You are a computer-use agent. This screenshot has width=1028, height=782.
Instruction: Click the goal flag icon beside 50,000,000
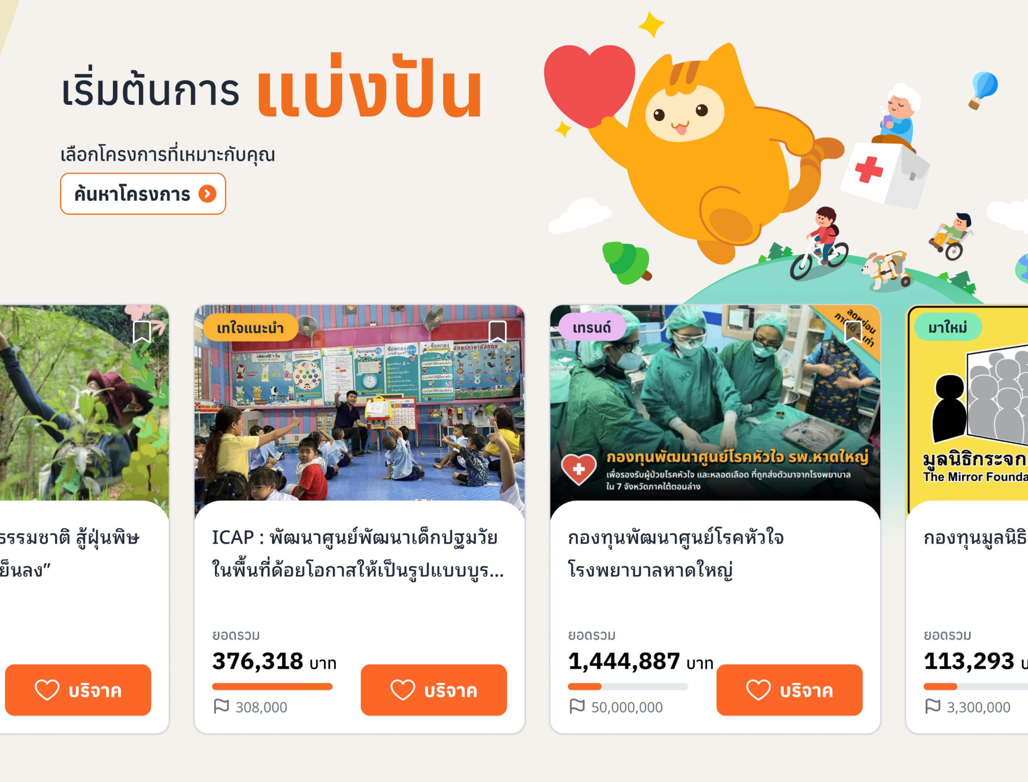[x=577, y=706]
